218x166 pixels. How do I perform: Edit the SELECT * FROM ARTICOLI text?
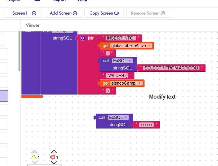coord(171,68)
